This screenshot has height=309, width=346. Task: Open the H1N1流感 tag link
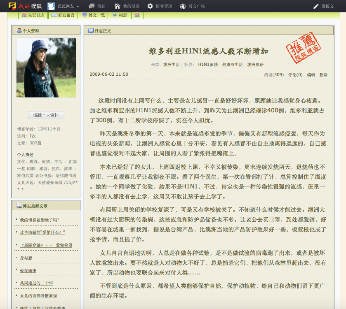(x=208, y=65)
